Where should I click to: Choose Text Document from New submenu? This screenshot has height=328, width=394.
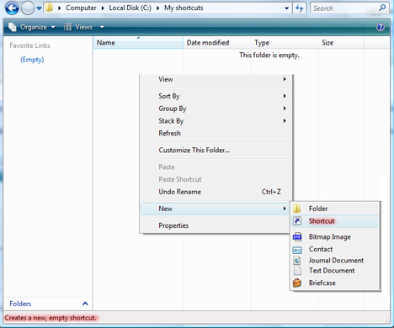point(335,271)
